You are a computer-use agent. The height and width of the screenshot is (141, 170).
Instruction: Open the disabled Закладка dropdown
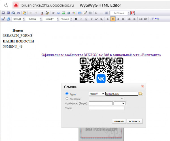pos(107,99)
